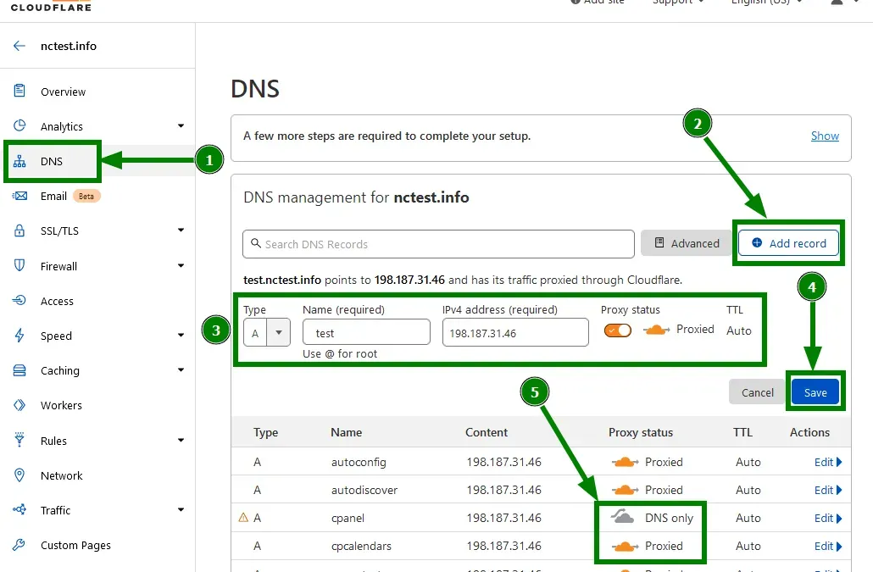
Task: Click the Rules funnel icon
Action: [x=19, y=440]
